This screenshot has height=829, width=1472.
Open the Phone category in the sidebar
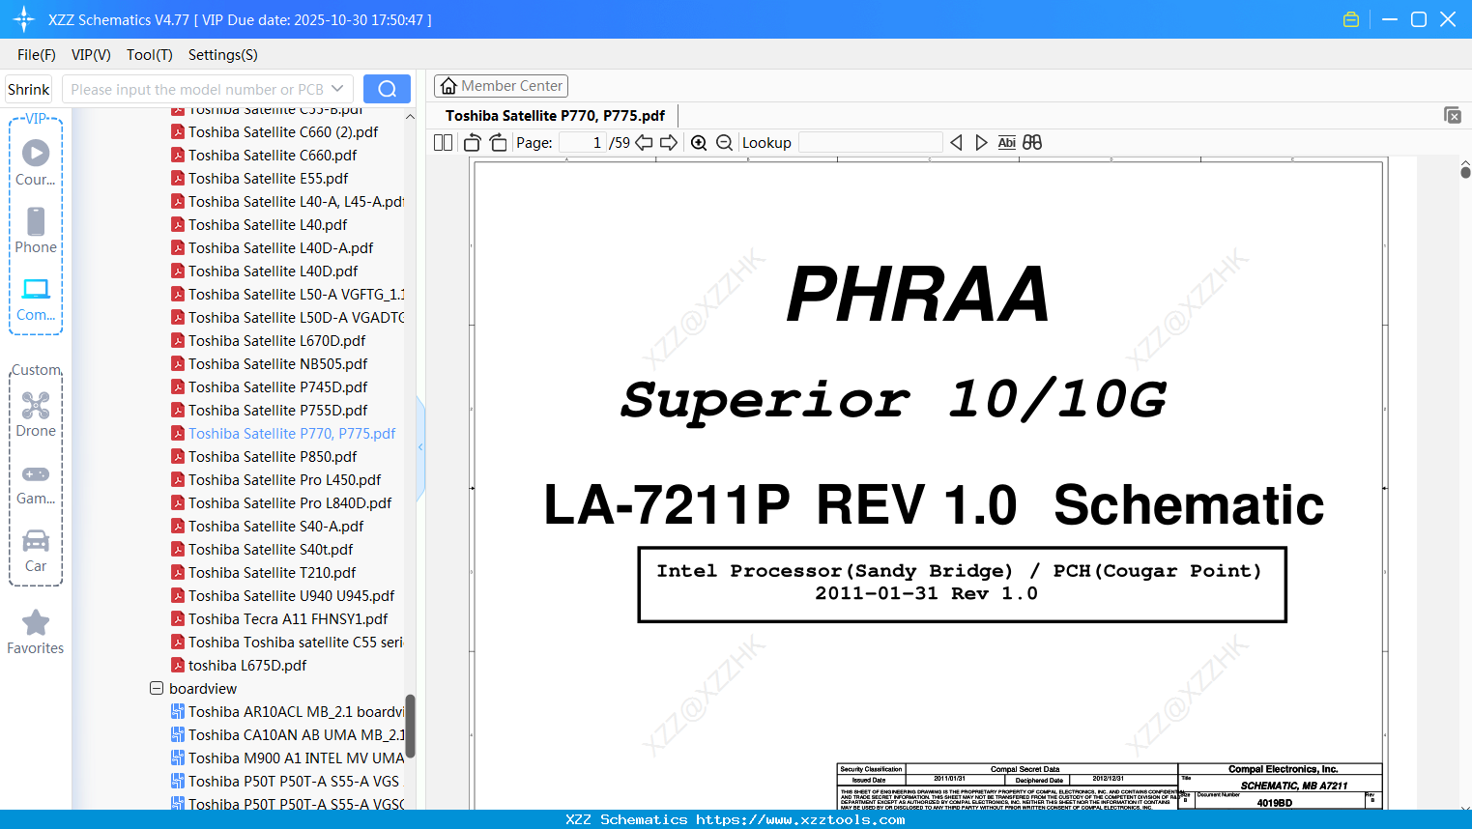(36, 230)
